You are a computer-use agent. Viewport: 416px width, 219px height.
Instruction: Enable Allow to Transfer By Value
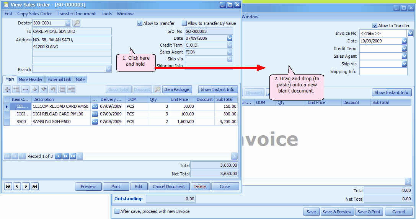(184, 23)
